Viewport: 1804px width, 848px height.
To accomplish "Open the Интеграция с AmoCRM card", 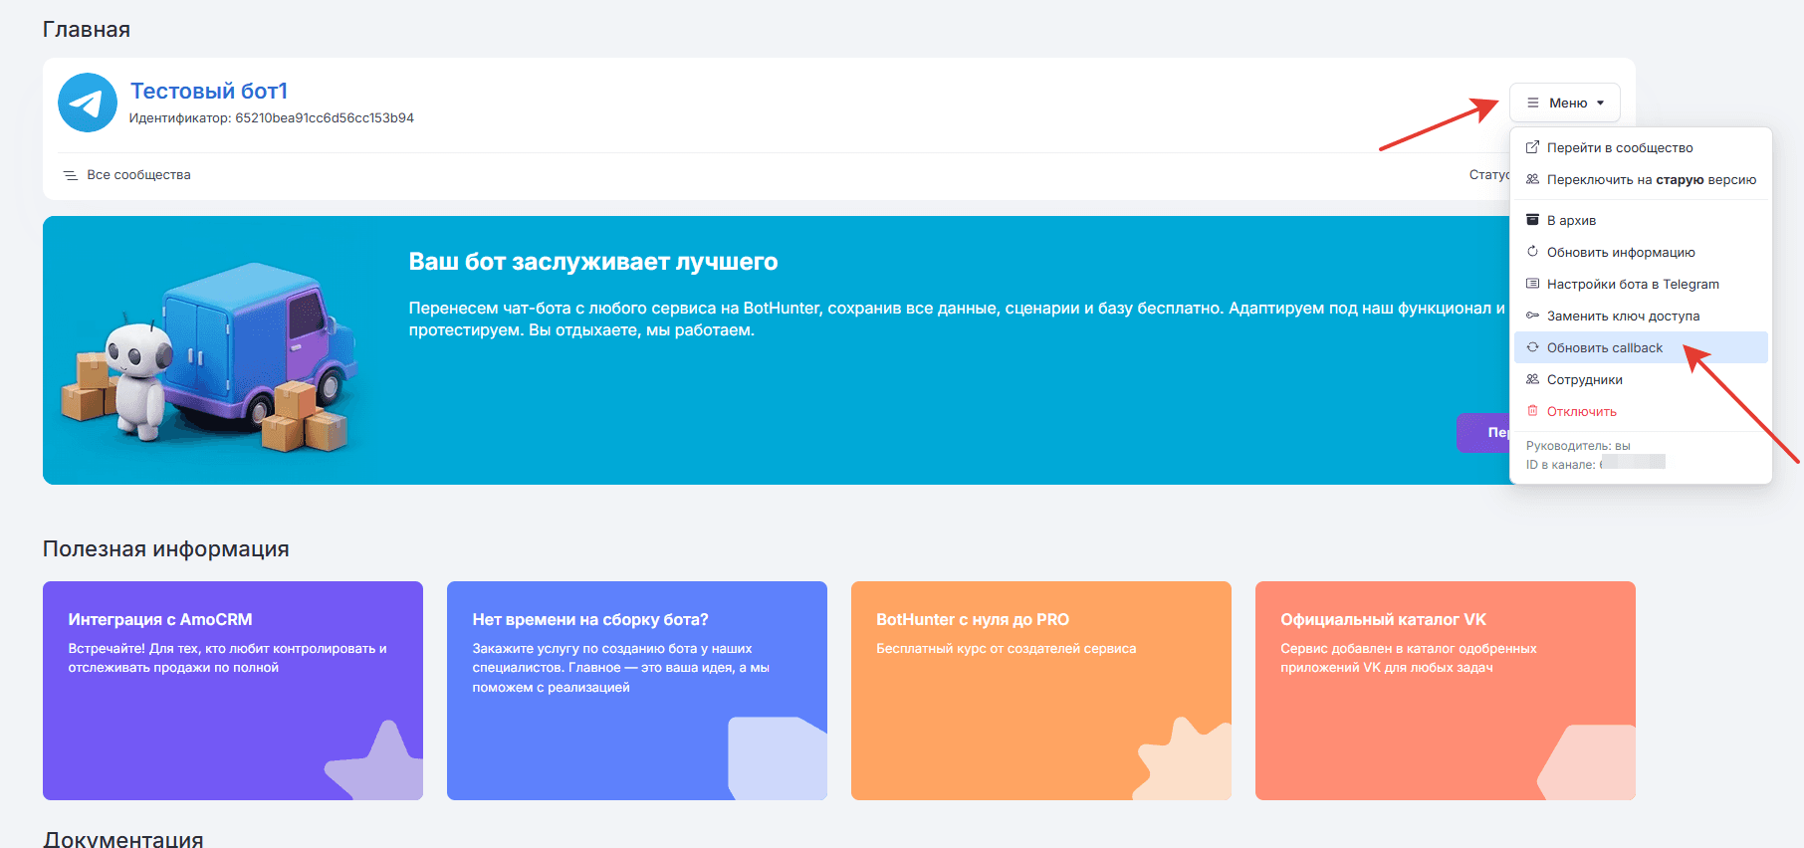I will coord(233,691).
